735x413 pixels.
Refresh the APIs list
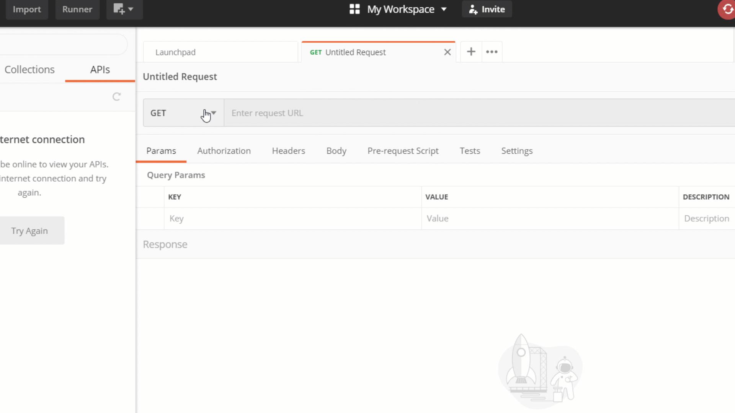point(117,97)
